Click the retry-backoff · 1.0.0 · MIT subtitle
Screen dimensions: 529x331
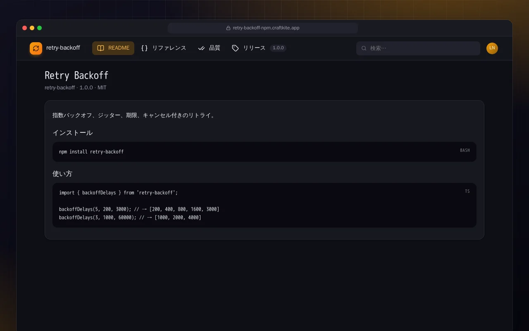(76, 88)
